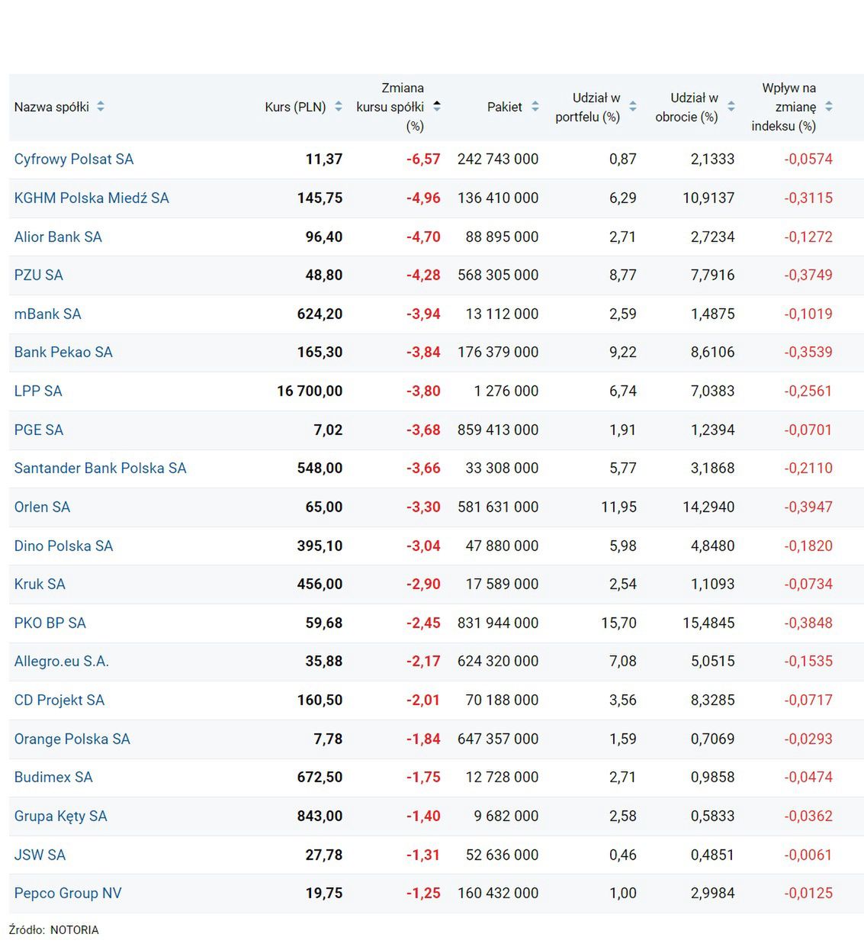Open JSW SA company link
The image size is (864, 950).
40,855
